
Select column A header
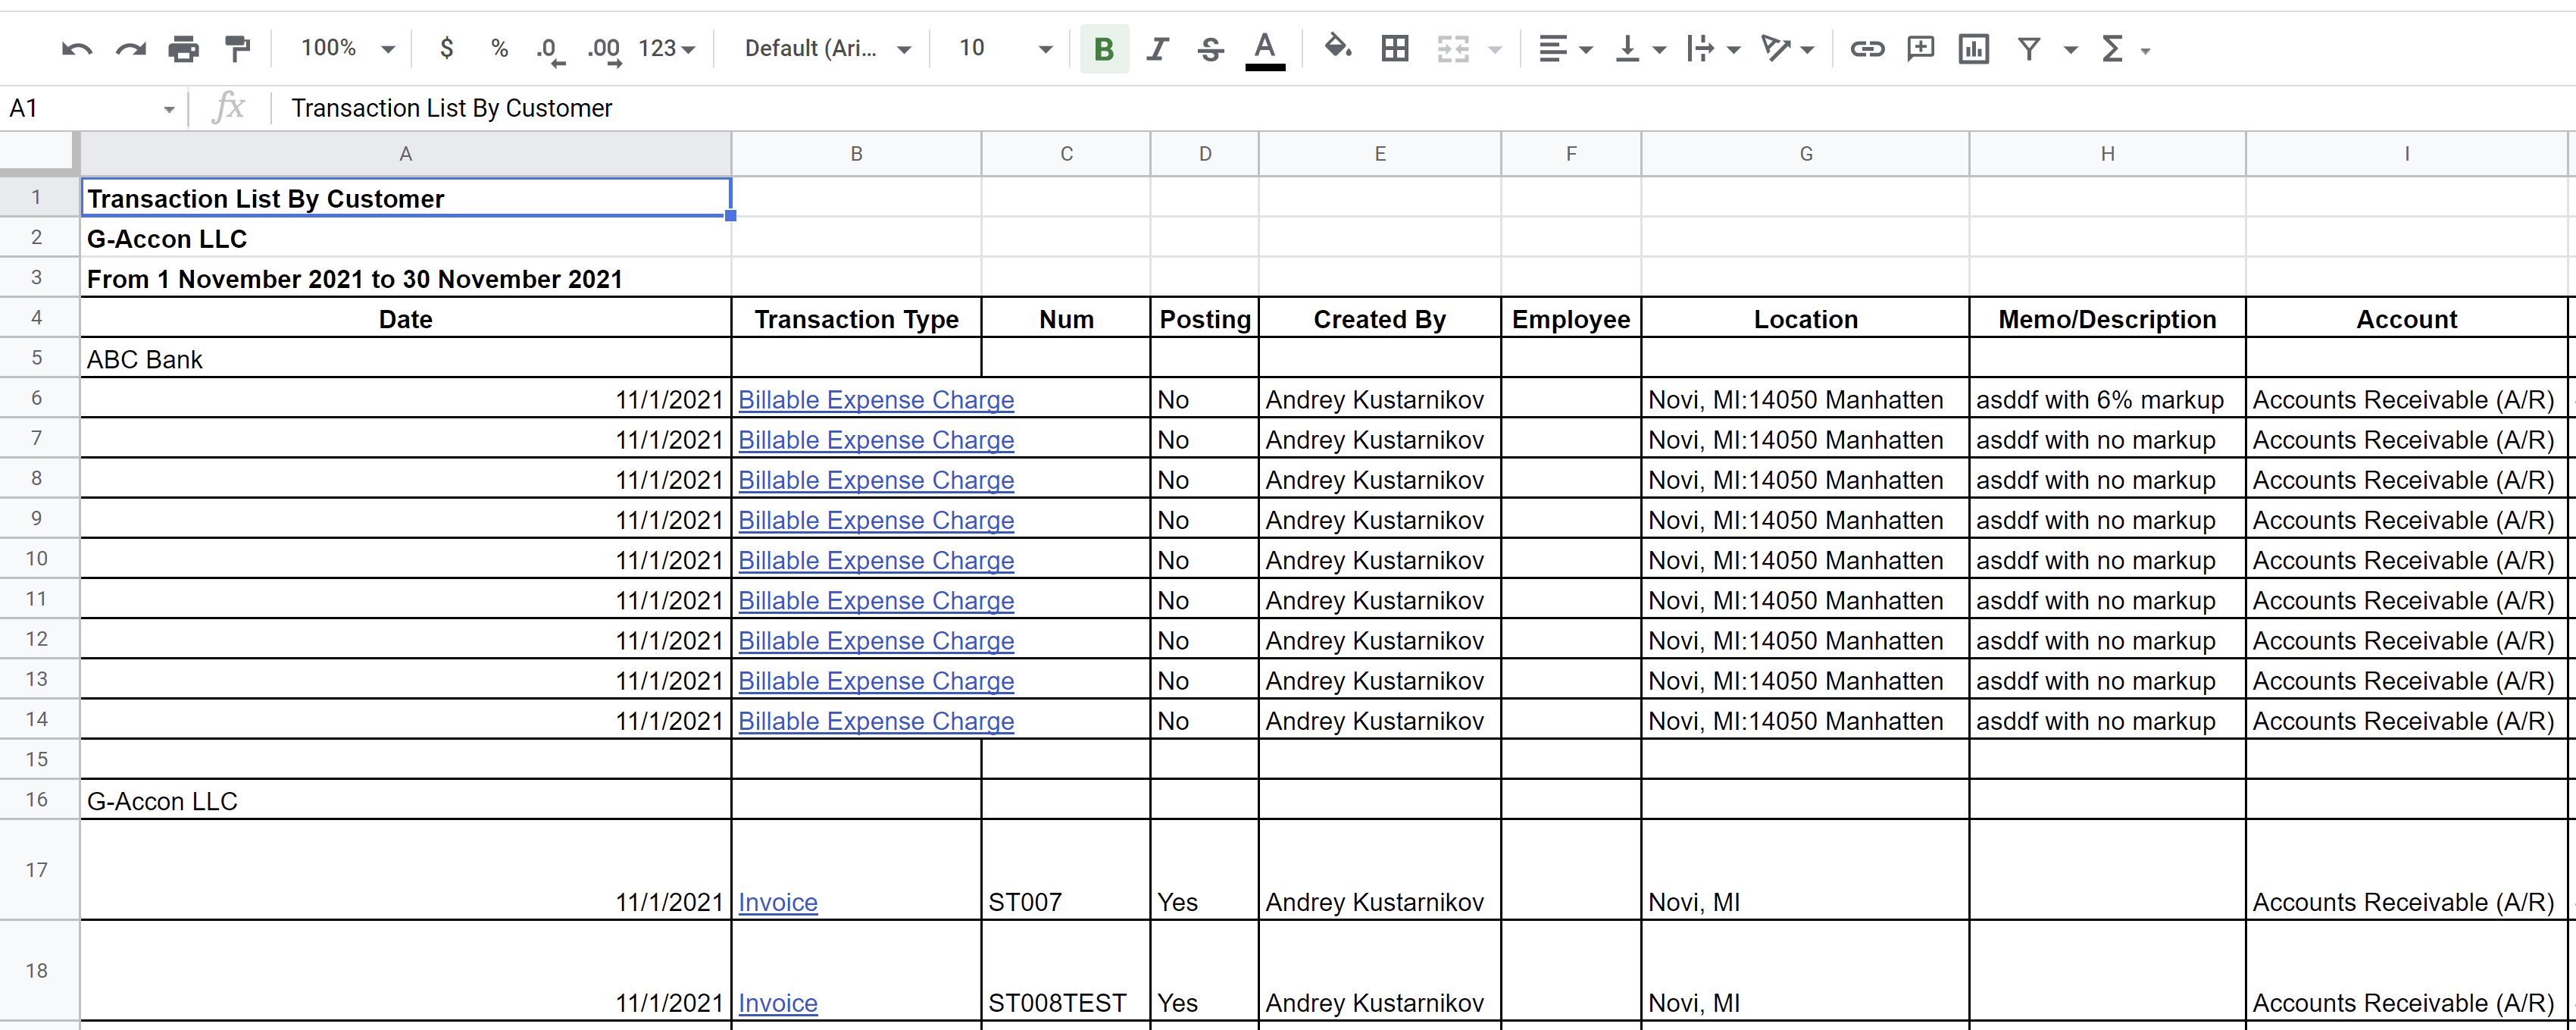click(406, 154)
